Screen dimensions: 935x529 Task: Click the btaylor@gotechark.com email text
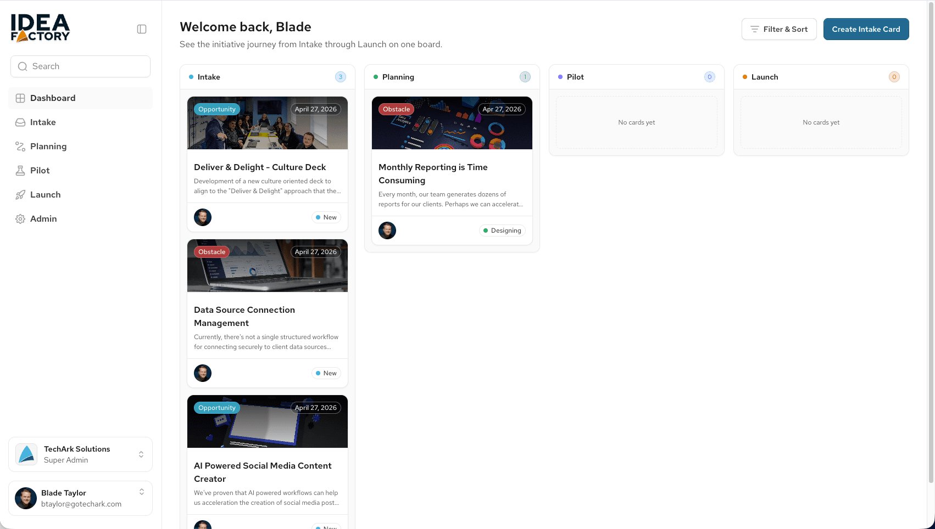81,504
